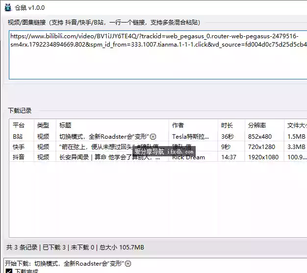307x273 pixels.
Task: Click into the bilibili video link input box
Action: (x=158, y=55)
